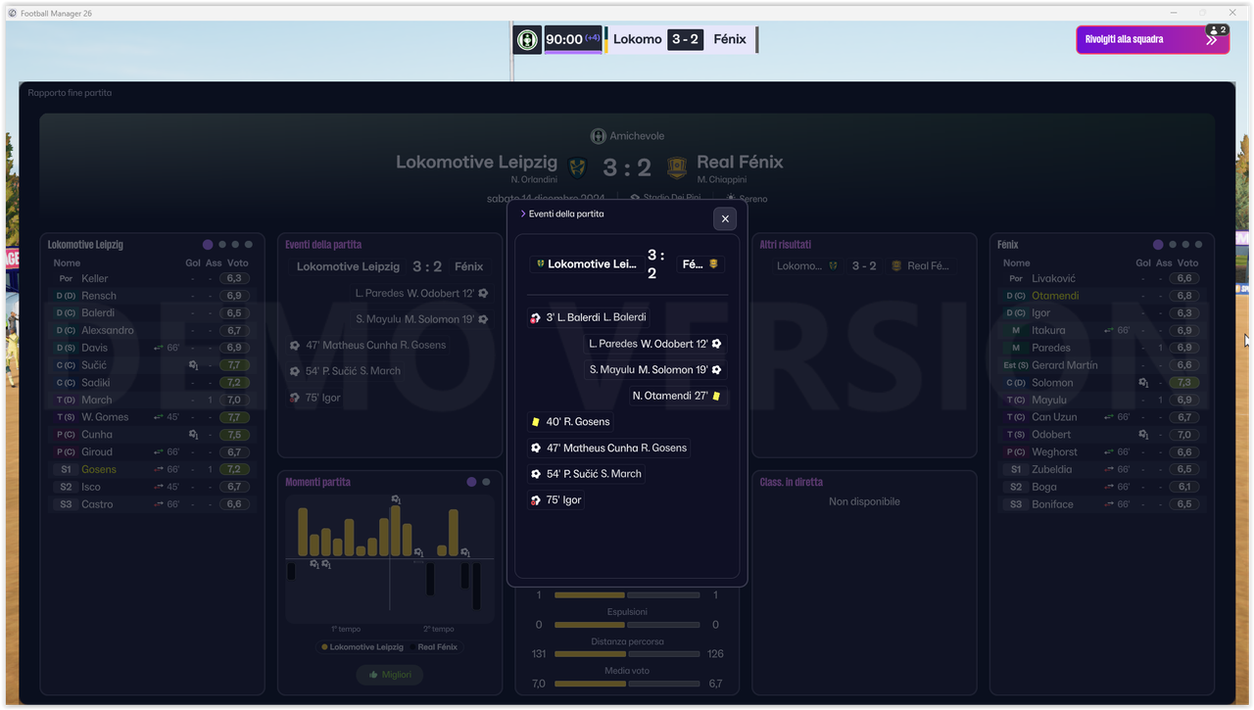The height and width of the screenshot is (710, 1254).
Task: Click Sučić's goal icon in Lokomotive lineup
Action: [x=193, y=365]
